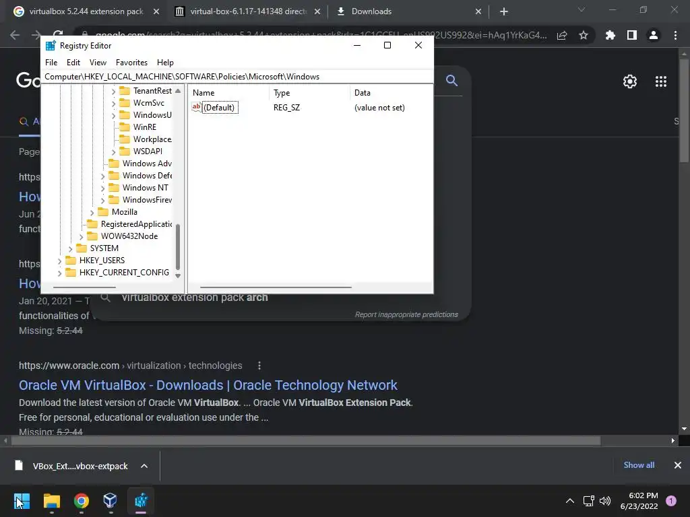Close the Downloads browser tab
This screenshot has width=690, height=517.
pos(478,12)
